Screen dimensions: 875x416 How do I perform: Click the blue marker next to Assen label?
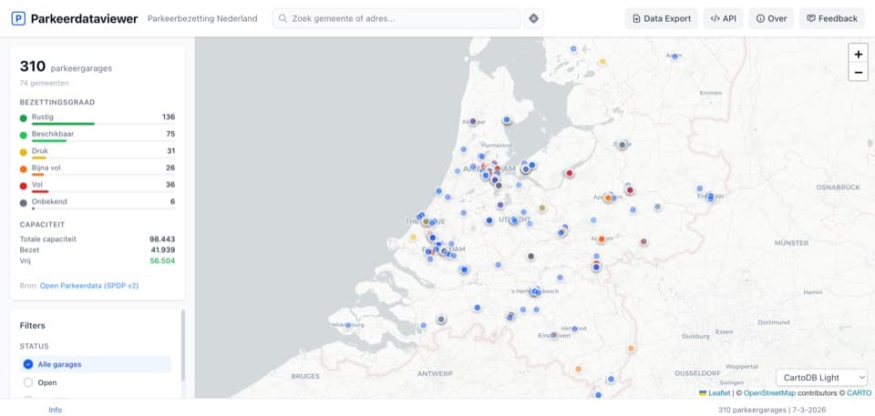(x=674, y=56)
